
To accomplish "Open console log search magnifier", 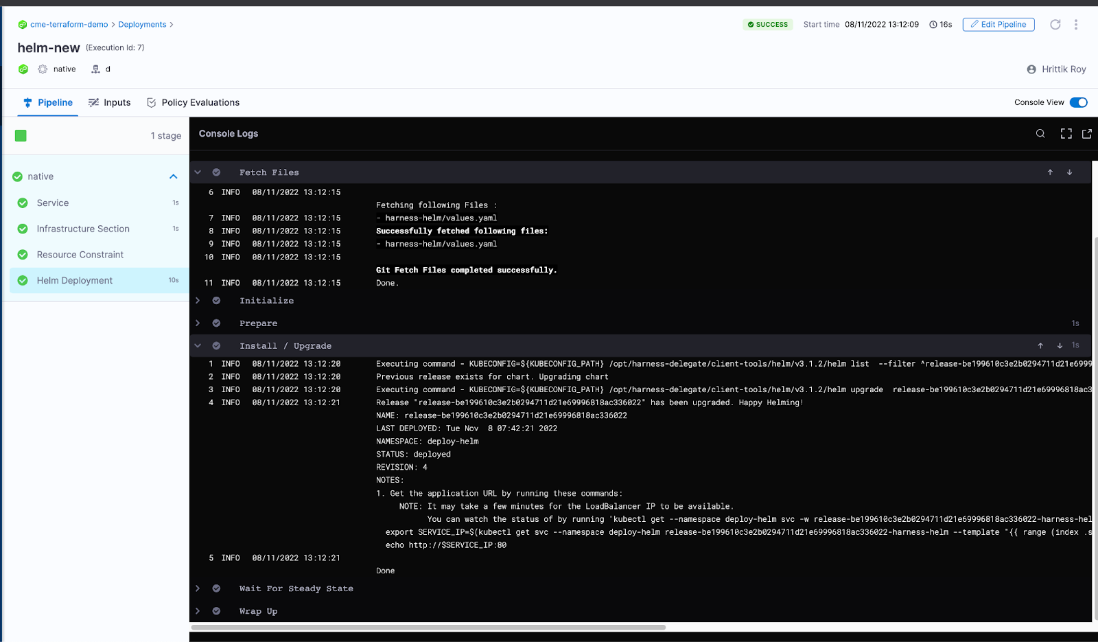I will point(1040,134).
